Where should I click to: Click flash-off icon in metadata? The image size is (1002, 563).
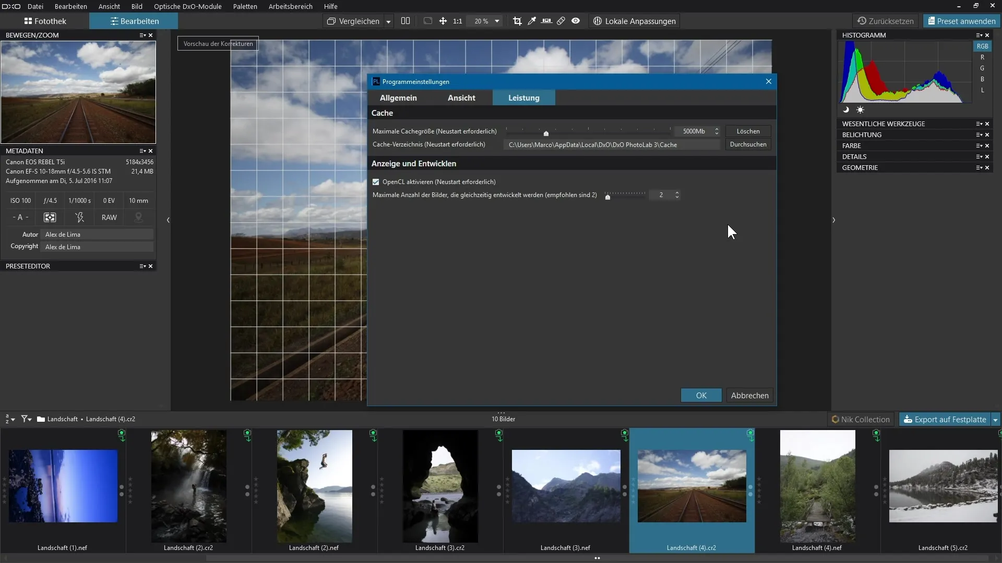[x=79, y=217]
